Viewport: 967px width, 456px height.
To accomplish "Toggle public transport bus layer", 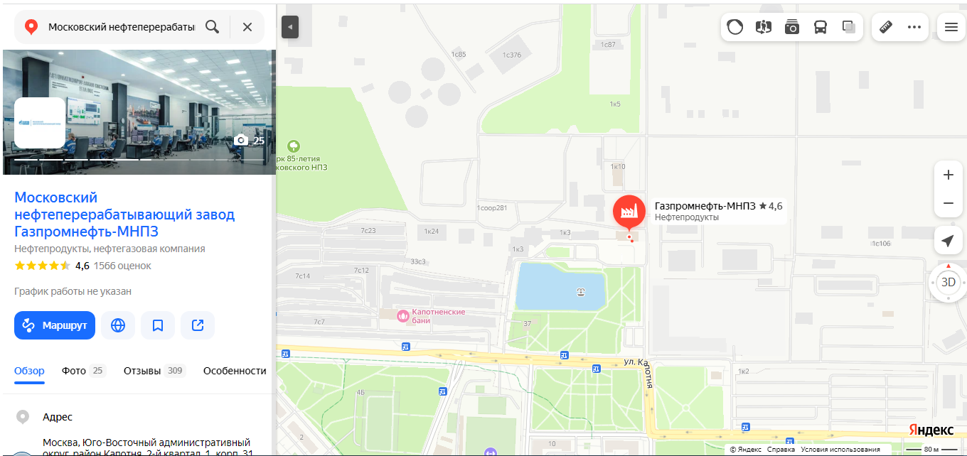I will 821,27.
